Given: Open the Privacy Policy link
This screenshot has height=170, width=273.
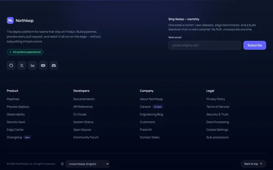Looking at the screenshot, I should click(215, 99).
